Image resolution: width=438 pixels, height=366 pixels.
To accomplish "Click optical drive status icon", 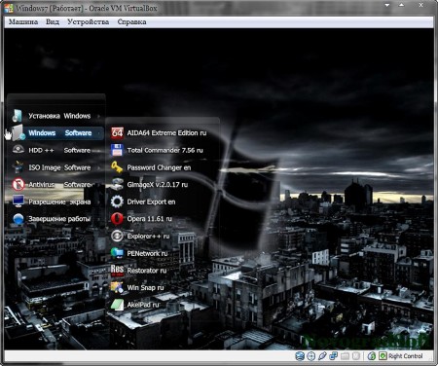I will (311, 356).
